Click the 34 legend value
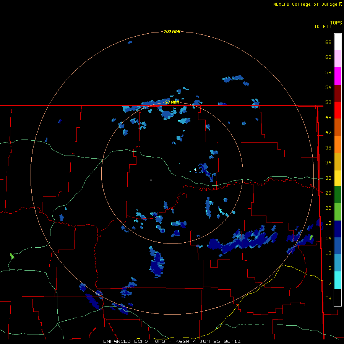This screenshot has height=344, width=344. tap(328, 162)
